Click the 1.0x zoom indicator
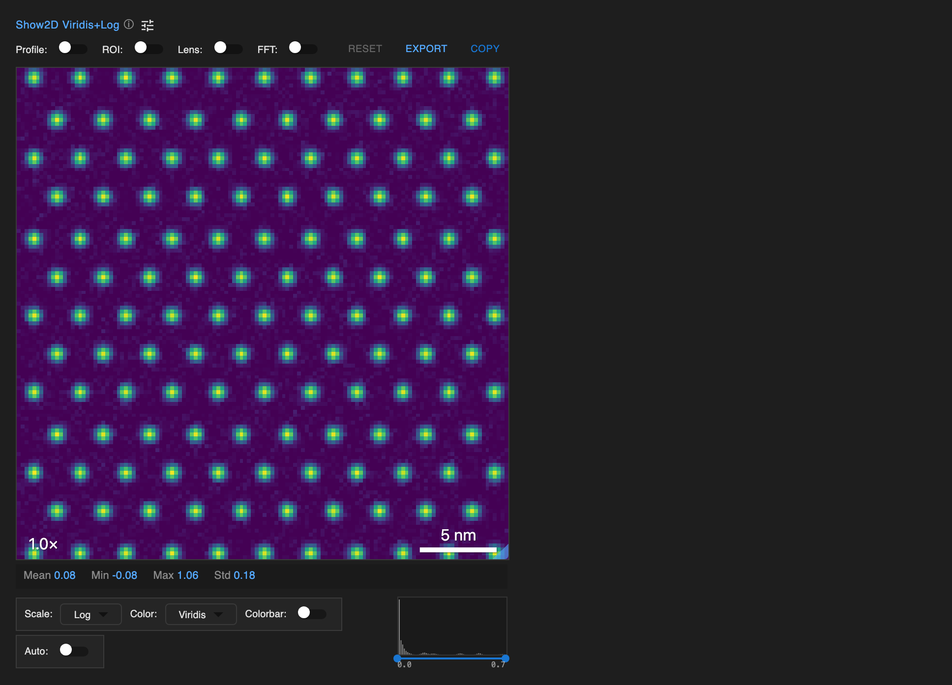The height and width of the screenshot is (685, 952). pyautogui.click(x=42, y=543)
